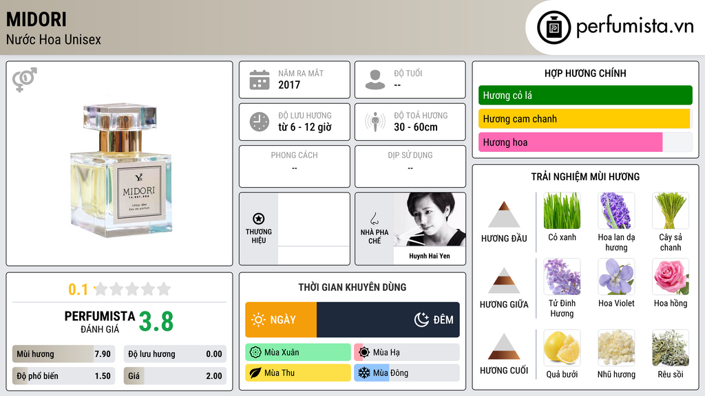Screen dimensions: 705x396
Task: Click the Mùi hương 7.90 rating bar
Action: (x=64, y=354)
